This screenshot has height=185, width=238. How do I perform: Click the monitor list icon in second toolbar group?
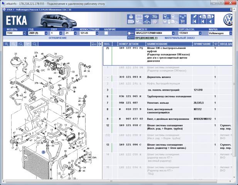click(167, 17)
